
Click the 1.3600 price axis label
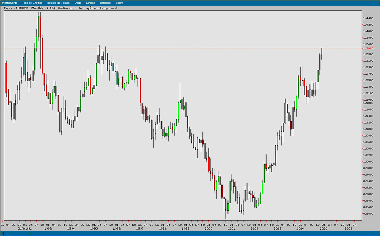(369, 44)
